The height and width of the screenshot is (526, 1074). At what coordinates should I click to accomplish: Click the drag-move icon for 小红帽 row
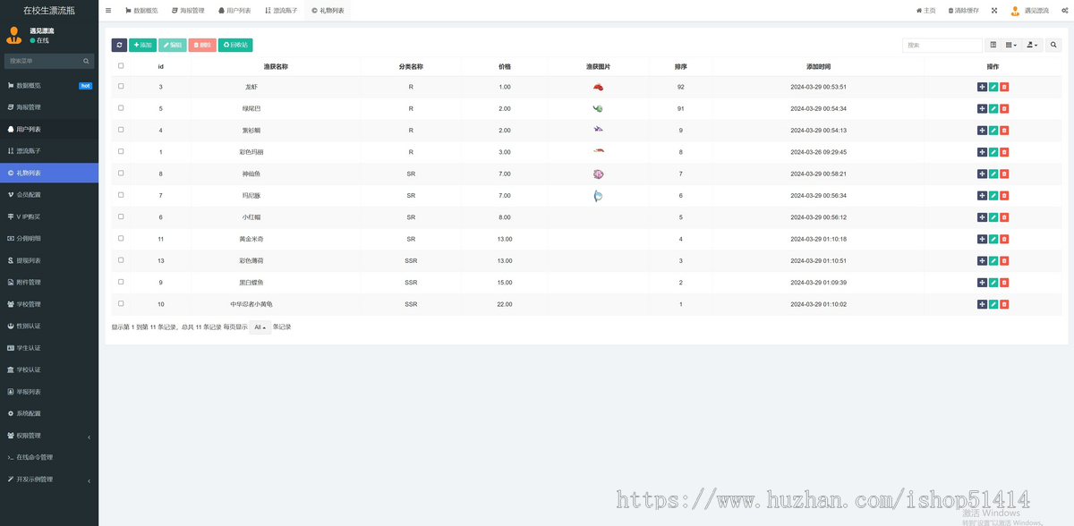click(982, 217)
